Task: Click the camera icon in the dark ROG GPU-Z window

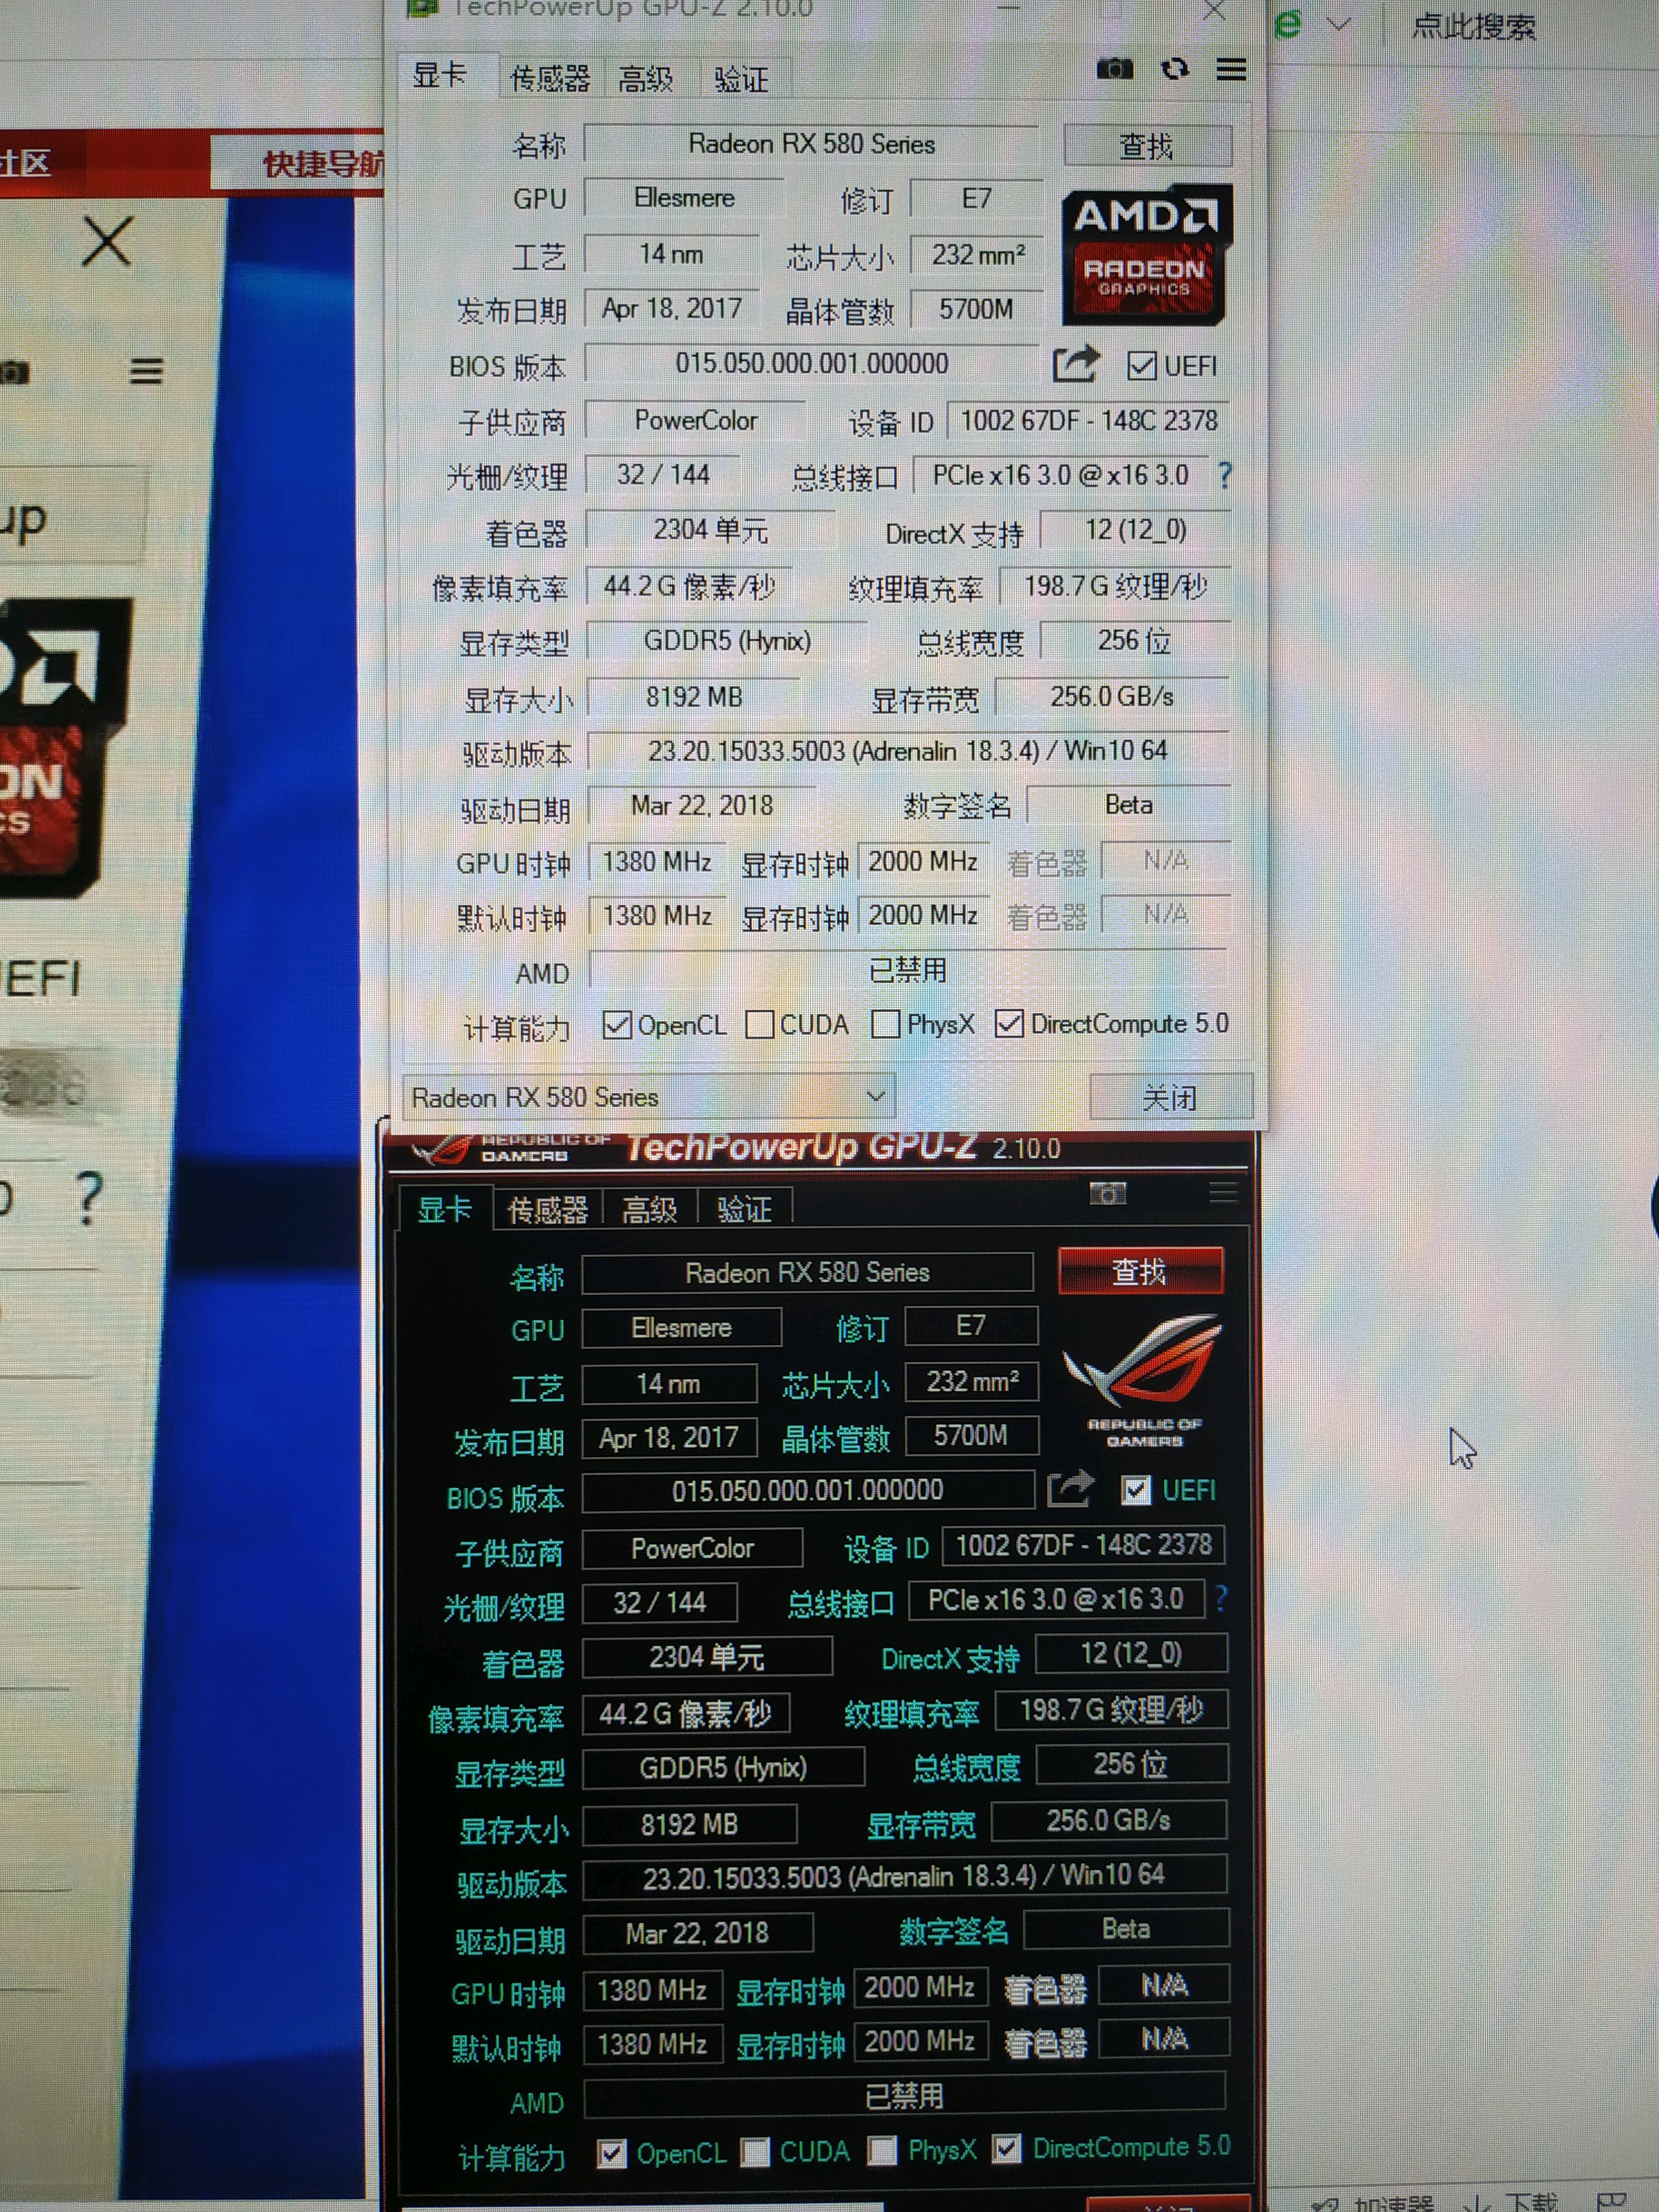Action: click(x=1108, y=1193)
